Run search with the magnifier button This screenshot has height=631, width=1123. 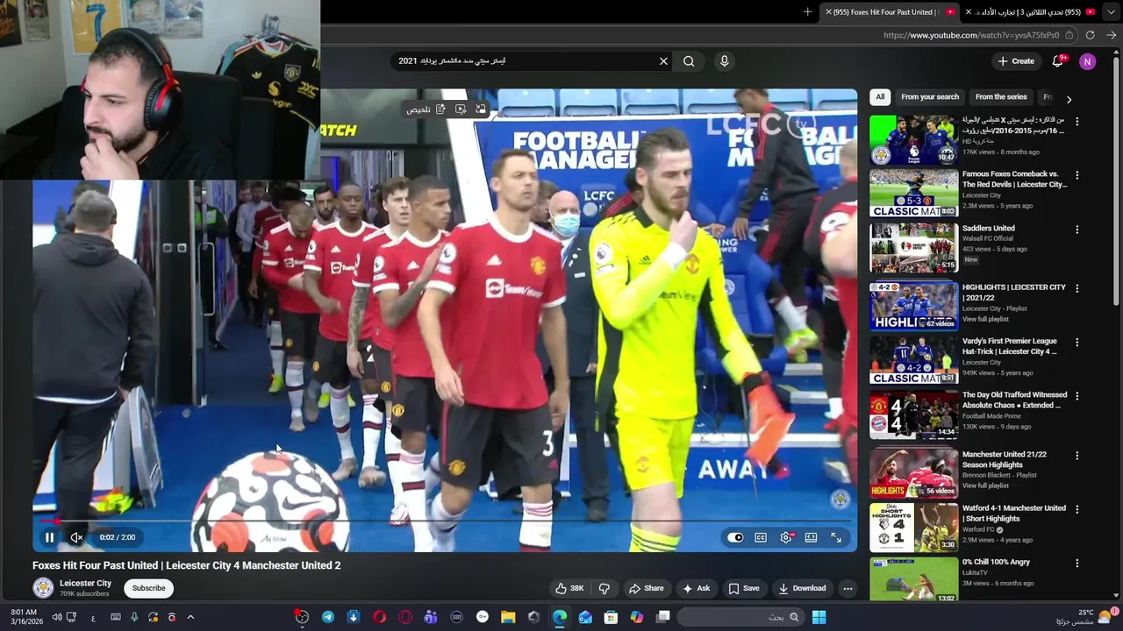(x=689, y=61)
